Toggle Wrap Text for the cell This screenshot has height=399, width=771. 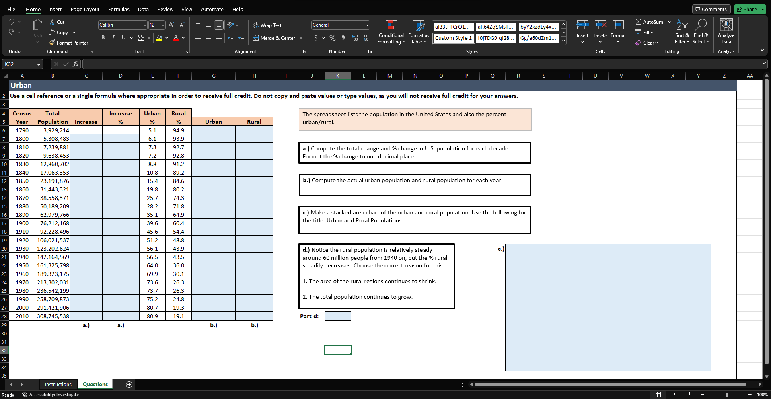(x=267, y=25)
